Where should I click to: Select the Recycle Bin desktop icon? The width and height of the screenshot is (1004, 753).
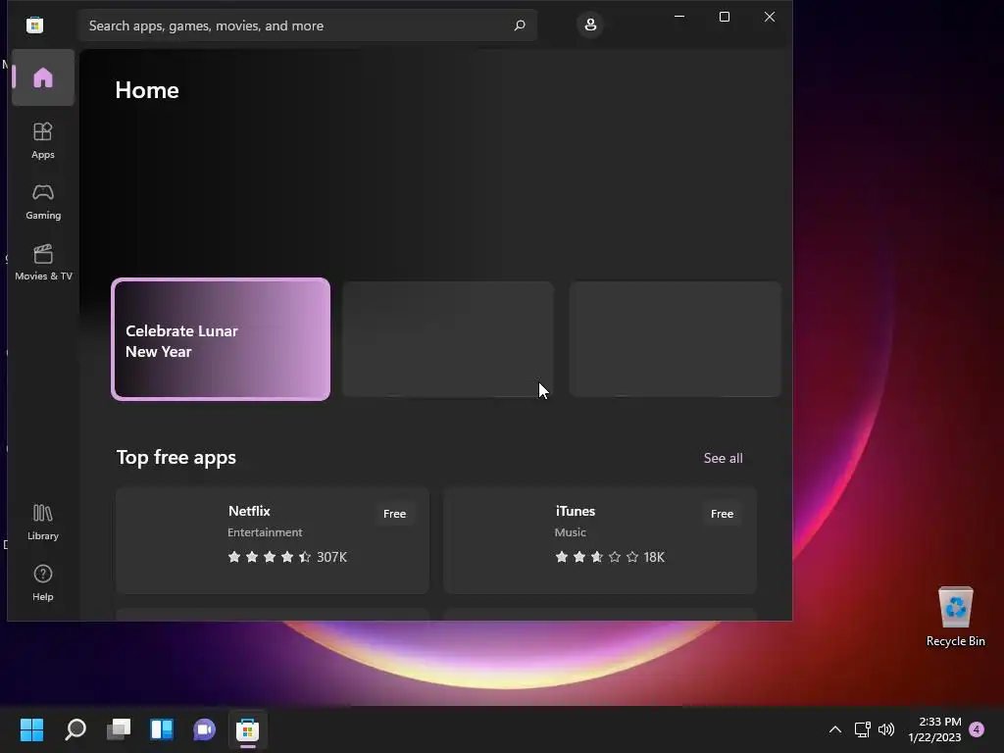click(x=955, y=617)
